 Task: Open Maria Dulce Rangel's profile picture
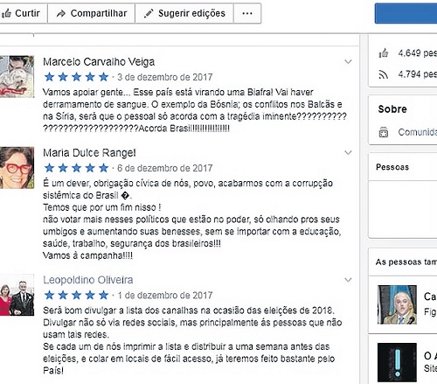tap(17, 167)
